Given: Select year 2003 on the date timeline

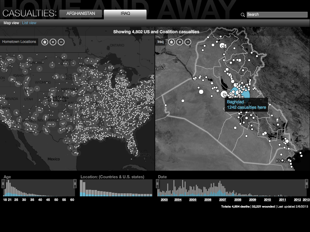Looking at the screenshot, I should pyautogui.click(x=164, y=200).
